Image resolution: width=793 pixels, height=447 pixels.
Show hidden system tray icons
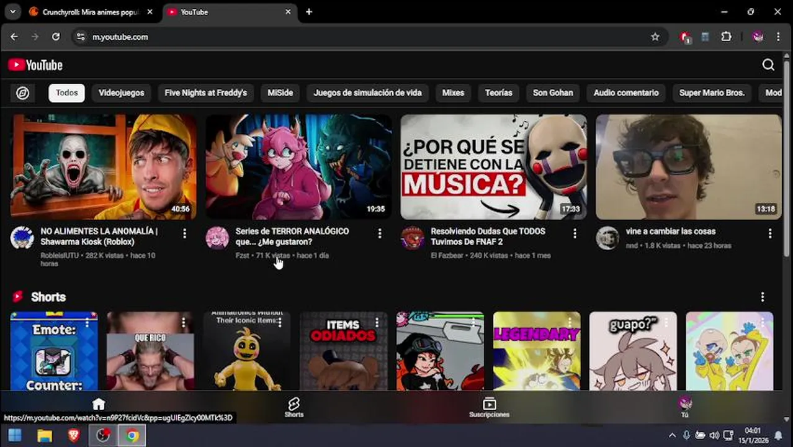[x=671, y=436]
